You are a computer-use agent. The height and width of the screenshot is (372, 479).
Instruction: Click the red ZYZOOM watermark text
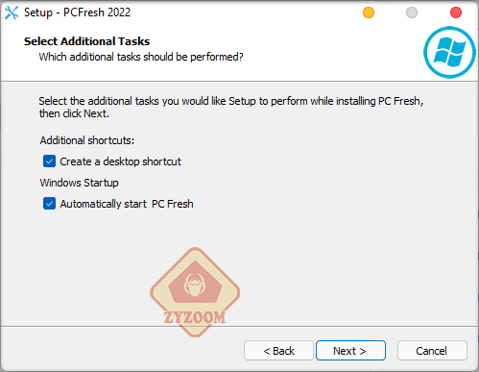click(x=195, y=317)
